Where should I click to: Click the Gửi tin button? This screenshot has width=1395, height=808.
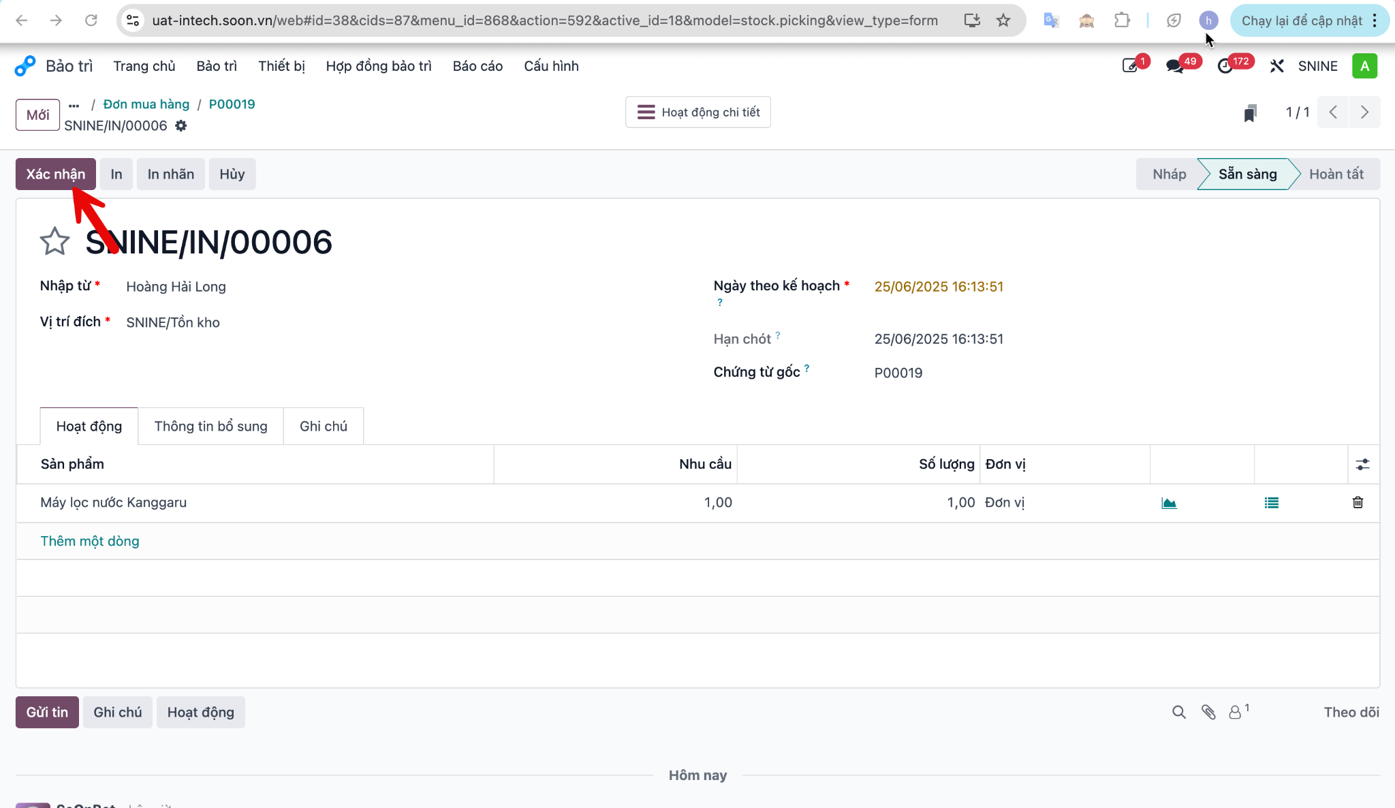click(x=47, y=713)
